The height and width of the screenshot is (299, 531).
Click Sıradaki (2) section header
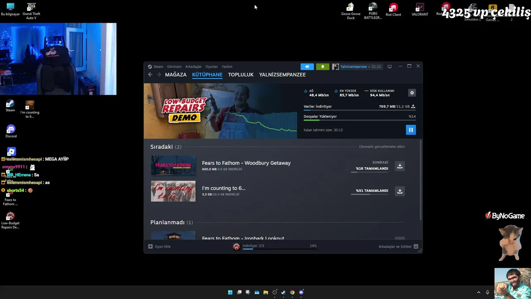coord(166,147)
